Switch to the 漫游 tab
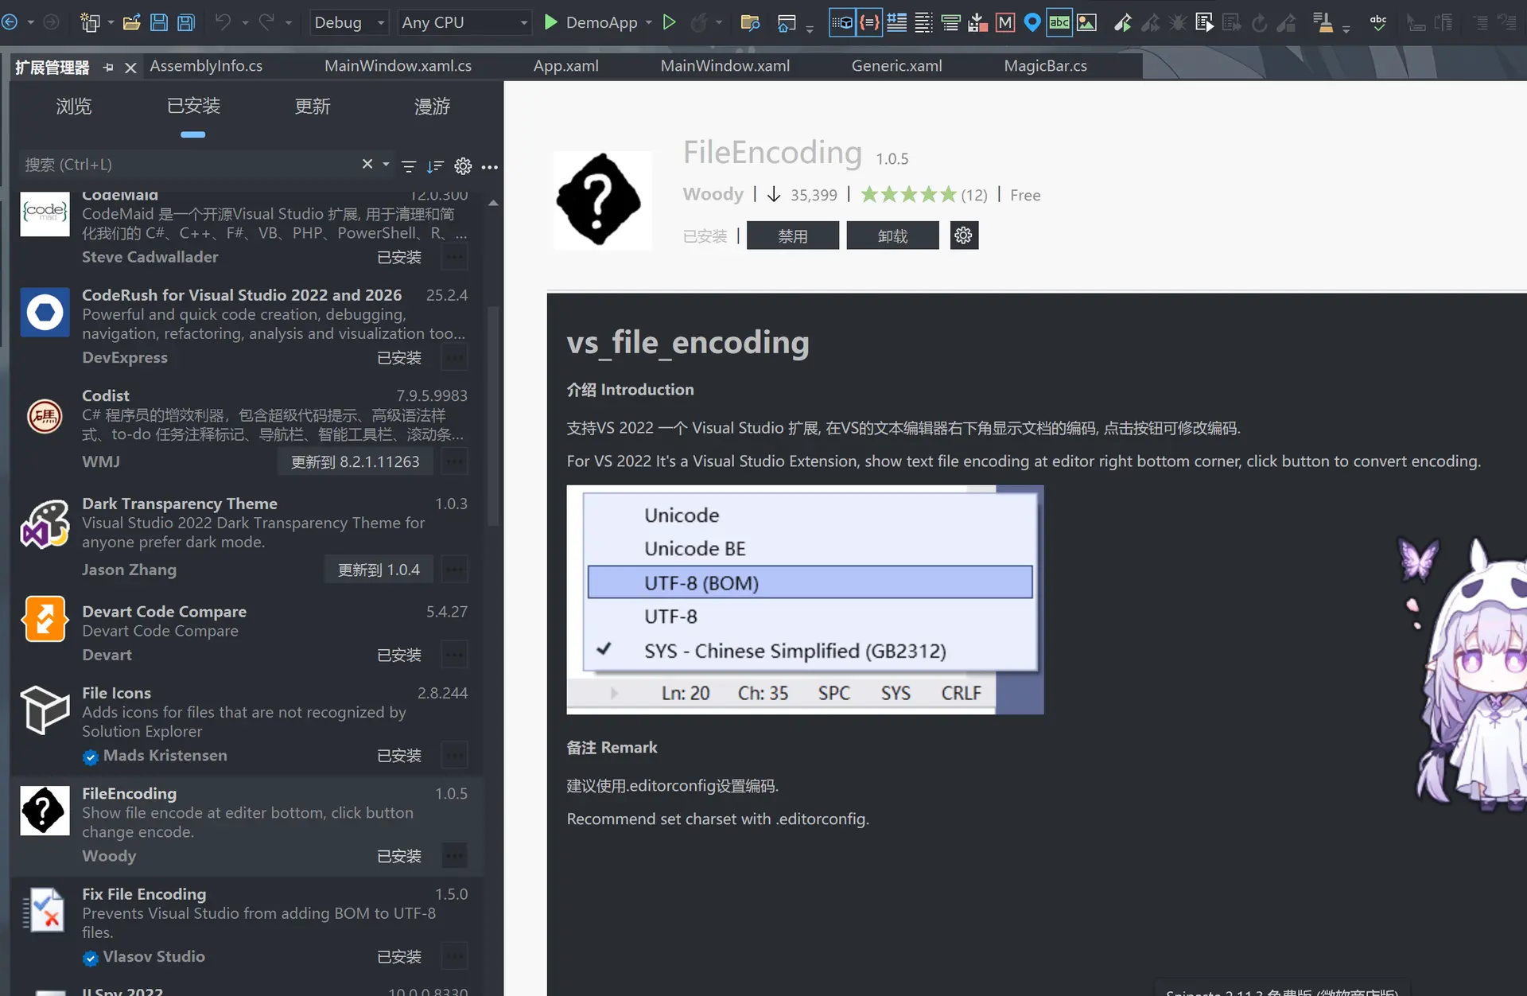Screen dimensions: 1527x996 pos(432,106)
